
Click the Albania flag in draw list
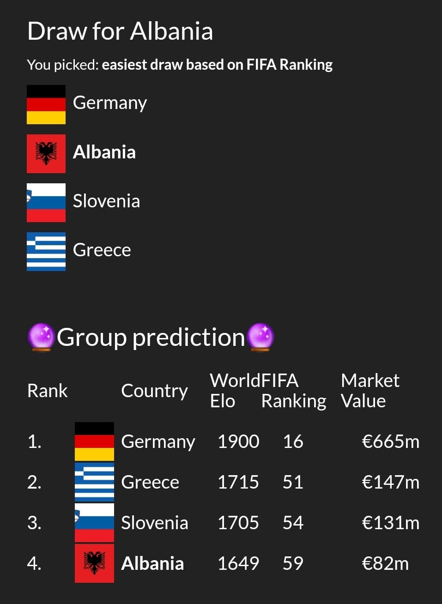(x=46, y=154)
